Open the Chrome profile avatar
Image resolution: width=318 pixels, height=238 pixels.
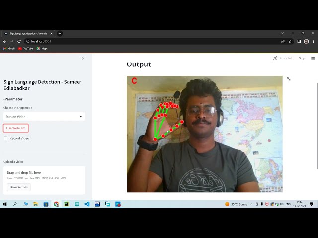[306, 41]
